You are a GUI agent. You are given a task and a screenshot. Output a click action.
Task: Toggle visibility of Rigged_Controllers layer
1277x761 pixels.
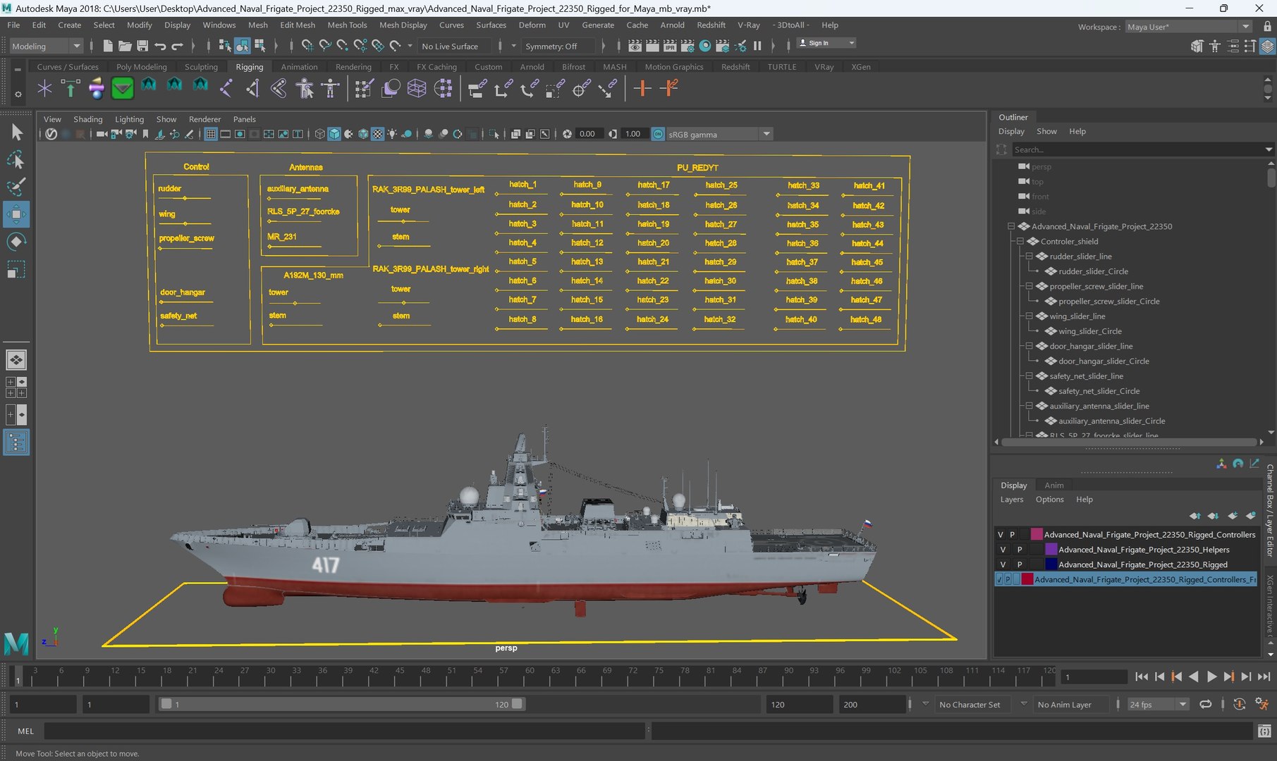[1000, 535]
